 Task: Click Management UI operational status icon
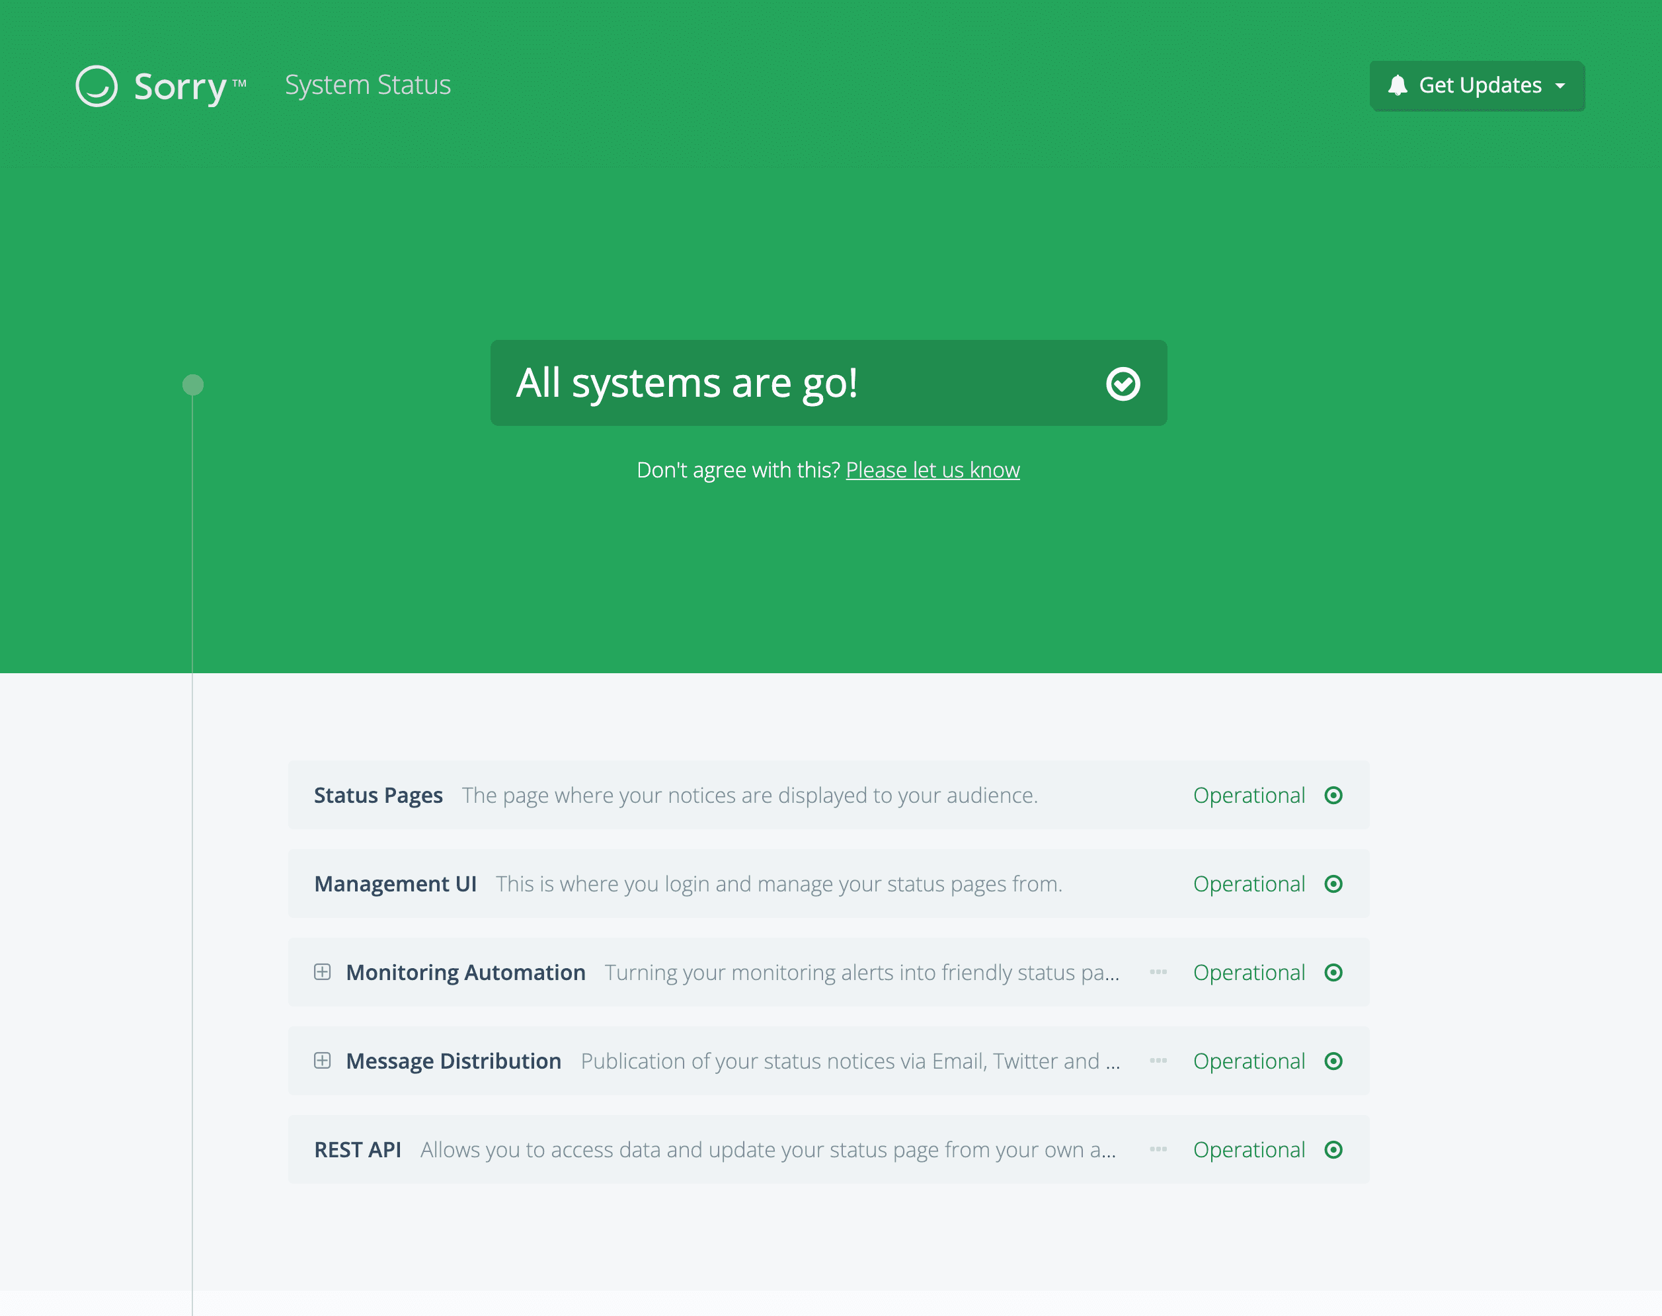pyautogui.click(x=1333, y=884)
